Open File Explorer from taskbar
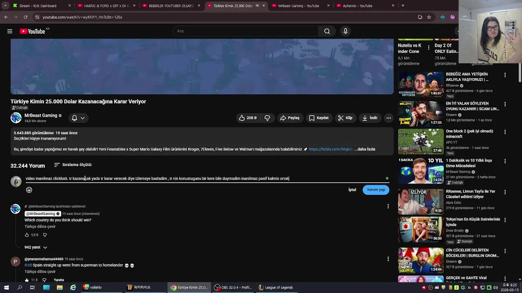 [60, 287]
